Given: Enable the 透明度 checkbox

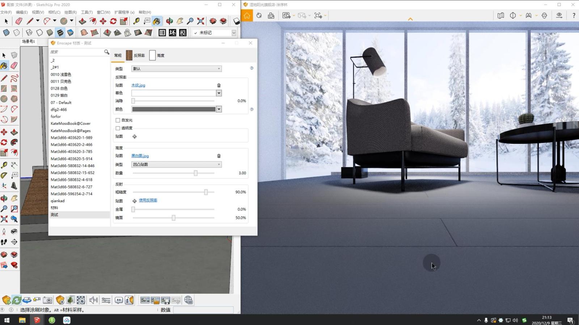Looking at the screenshot, I should point(118,128).
